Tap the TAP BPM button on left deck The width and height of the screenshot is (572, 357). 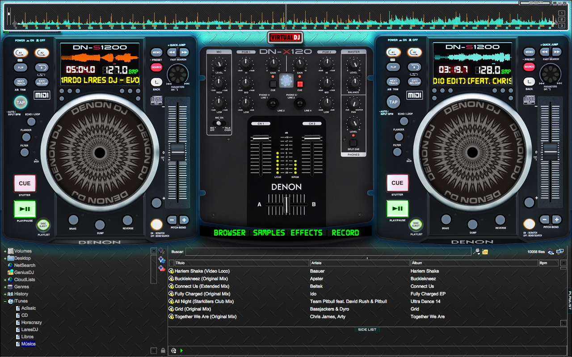point(21,102)
